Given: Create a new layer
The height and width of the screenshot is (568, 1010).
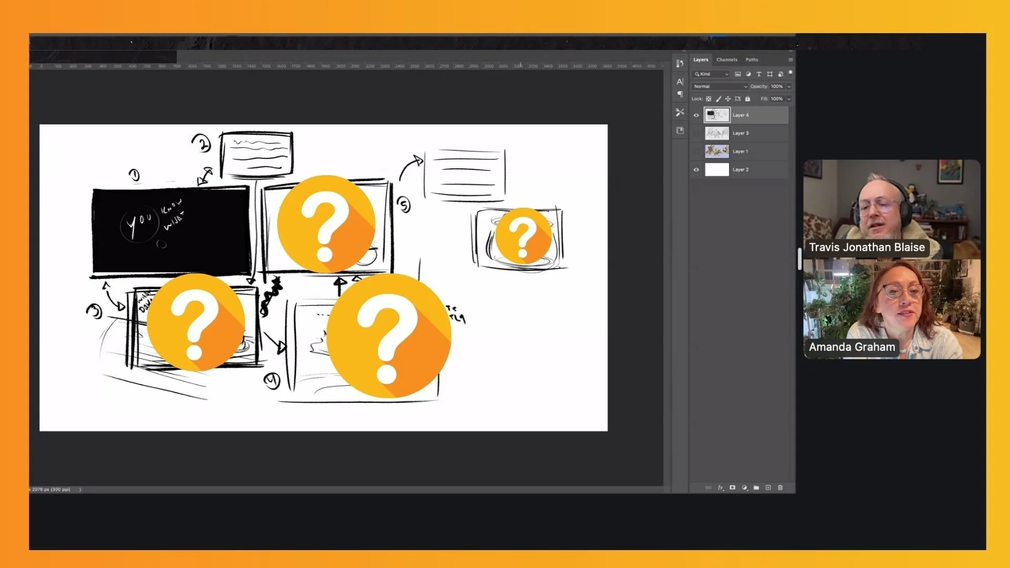Looking at the screenshot, I should pos(768,488).
